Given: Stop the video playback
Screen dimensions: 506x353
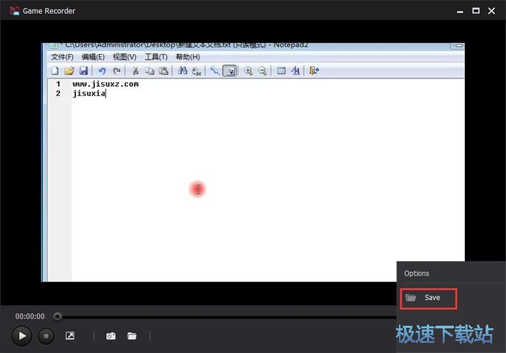Looking at the screenshot, I should pos(46,336).
